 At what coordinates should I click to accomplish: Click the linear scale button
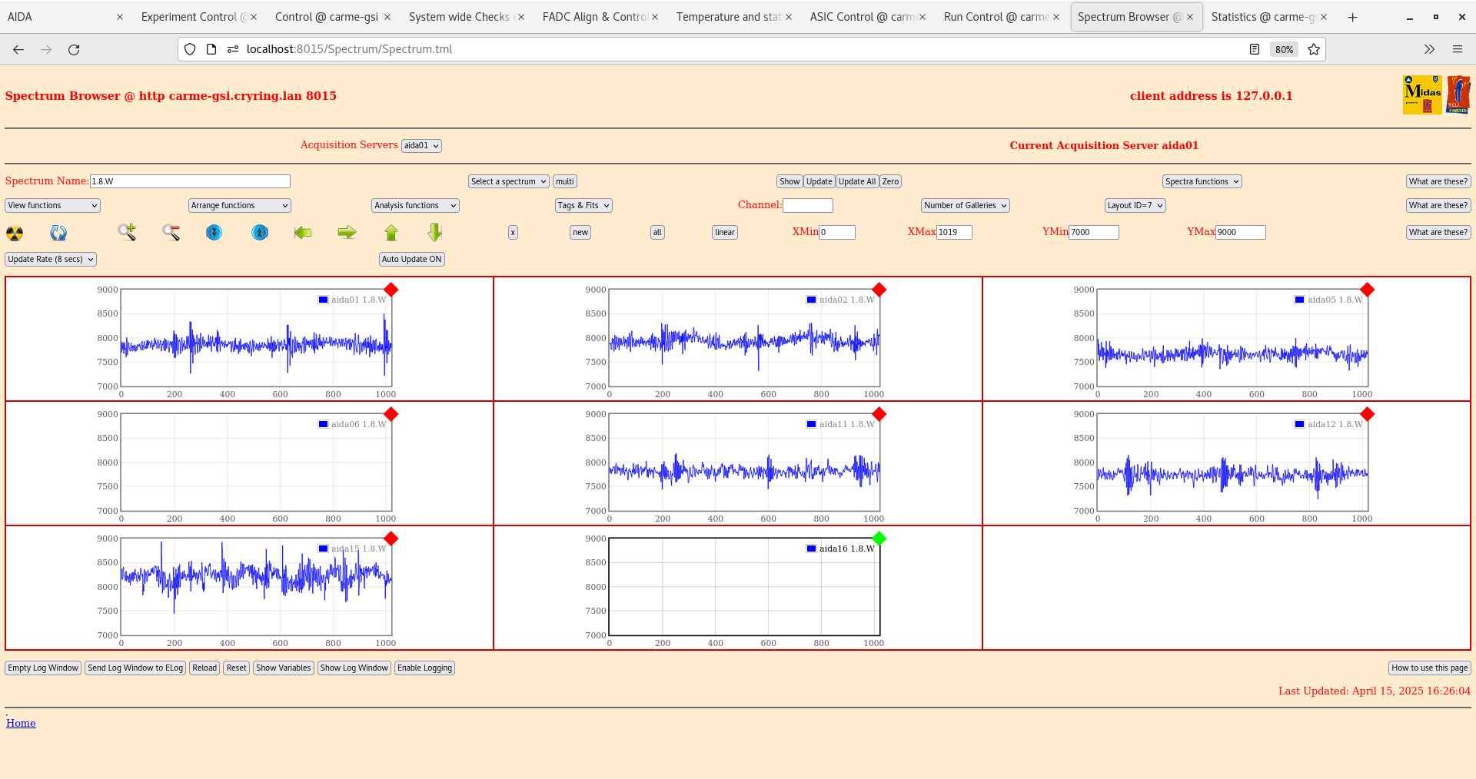coord(725,232)
